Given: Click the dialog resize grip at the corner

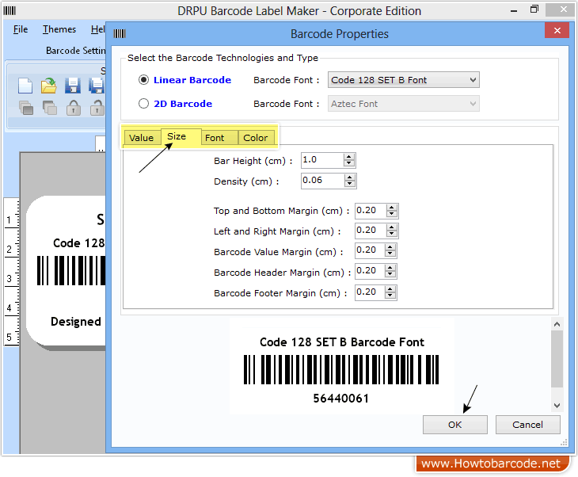Looking at the screenshot, I should pos(564,442).
